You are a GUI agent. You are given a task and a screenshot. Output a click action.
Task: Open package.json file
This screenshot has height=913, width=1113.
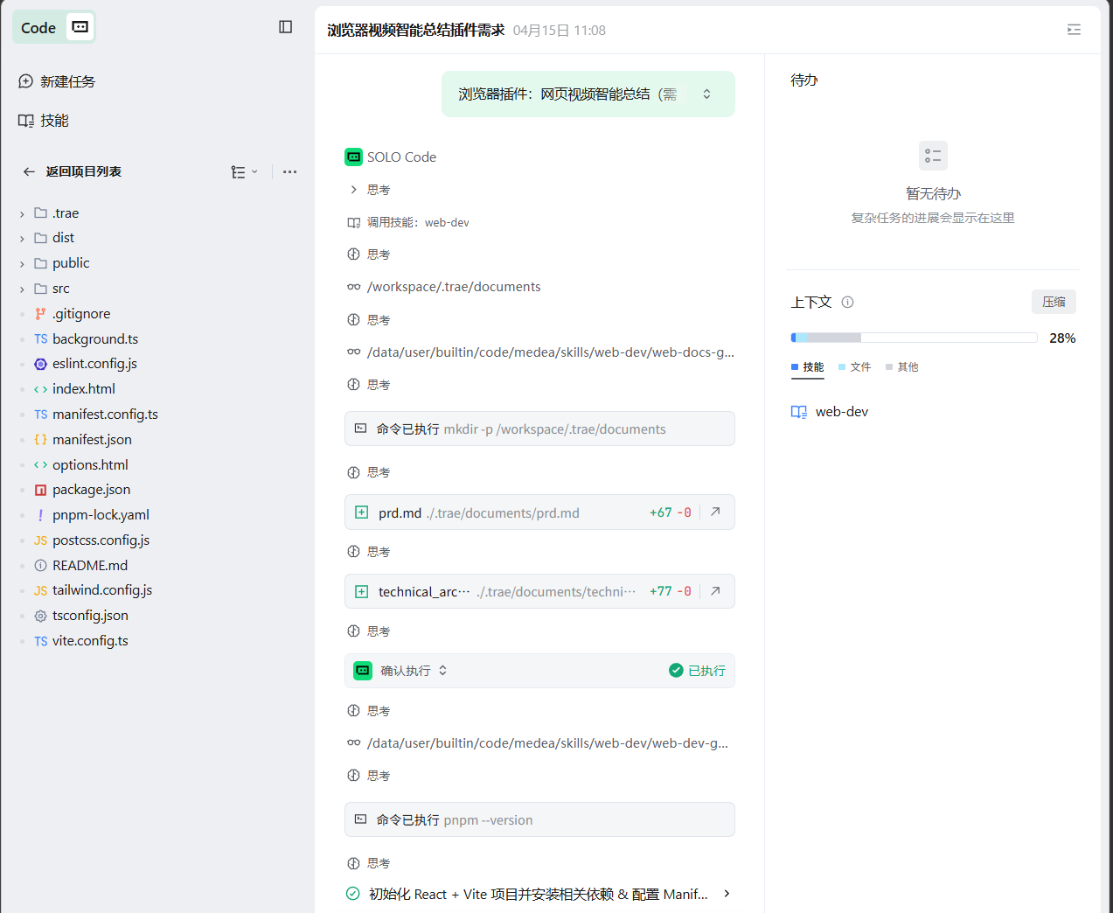(82, 490)
